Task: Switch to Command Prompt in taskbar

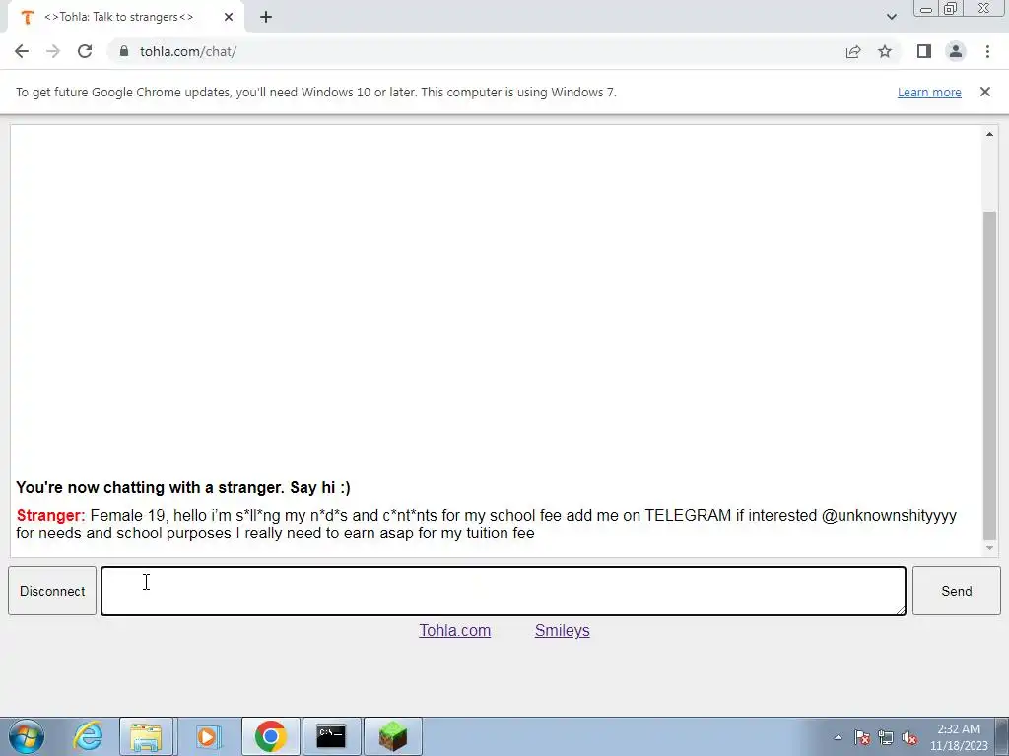Action: coord(331,736)
